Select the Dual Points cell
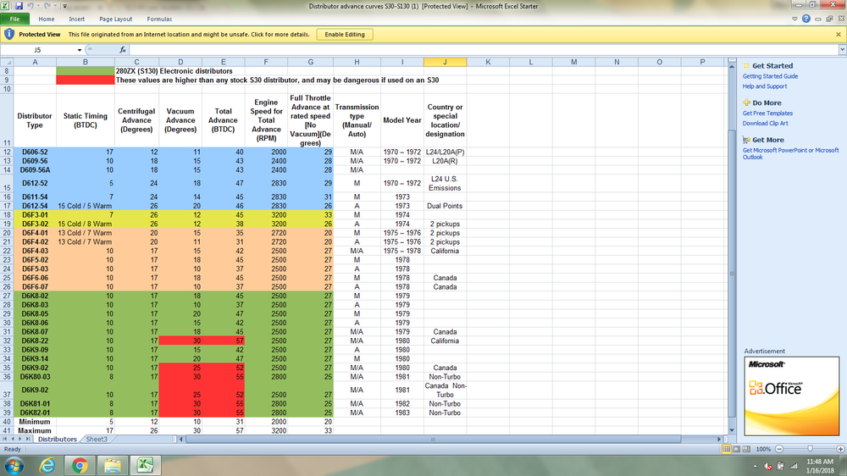 coord(446,206)
